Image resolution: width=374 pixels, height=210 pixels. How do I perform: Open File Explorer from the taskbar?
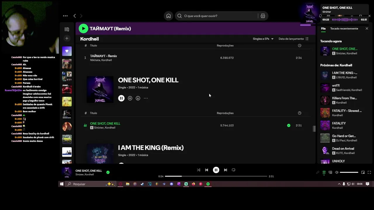pos(128,184)
